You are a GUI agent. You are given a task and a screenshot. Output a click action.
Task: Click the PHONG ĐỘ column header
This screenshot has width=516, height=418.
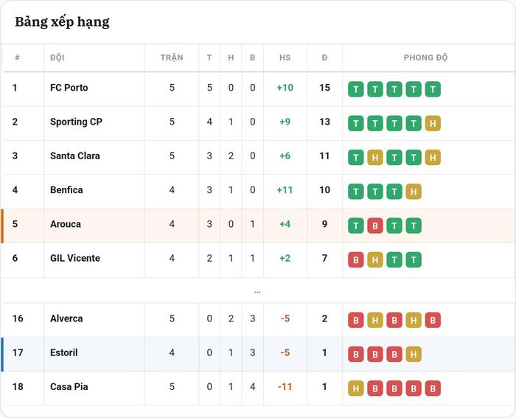click(x=425, y=58)
